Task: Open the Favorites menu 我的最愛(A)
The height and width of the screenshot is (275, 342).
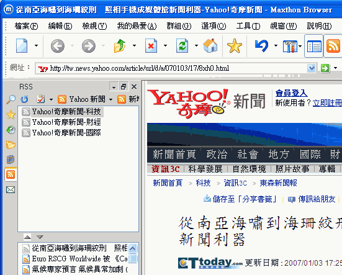Action: point(137,26)
